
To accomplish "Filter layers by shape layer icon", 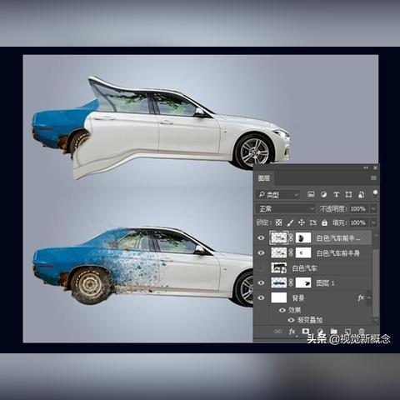I will (x=348, y=194).
